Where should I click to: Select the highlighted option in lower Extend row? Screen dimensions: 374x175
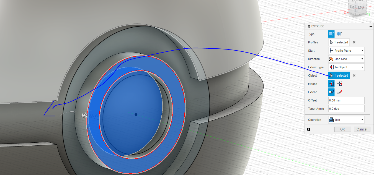[331, 92]
